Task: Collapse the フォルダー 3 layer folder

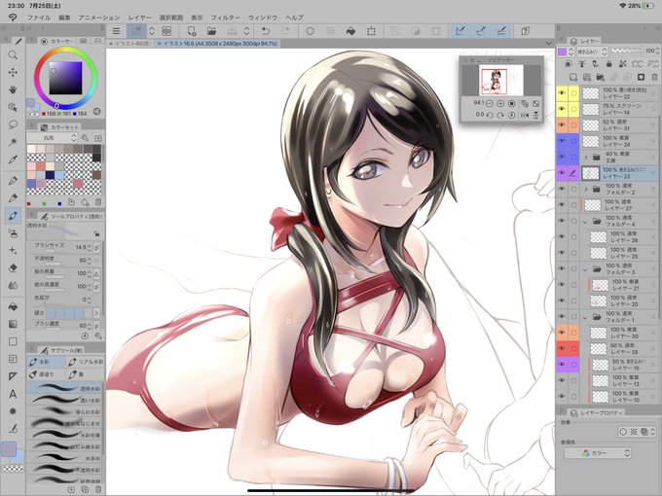Action: point(586,269)
